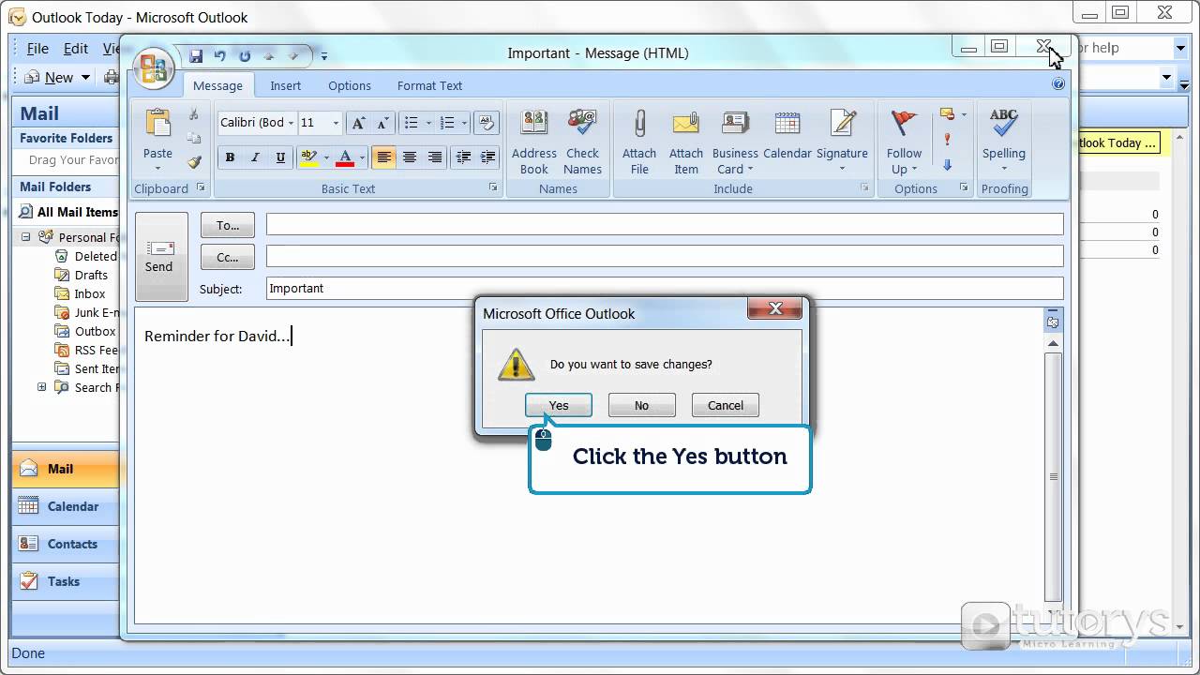
Task: Click the Increase Indent icon
Action: coord(487,157)
